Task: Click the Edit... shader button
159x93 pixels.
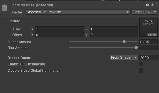Action: [138, 12]
